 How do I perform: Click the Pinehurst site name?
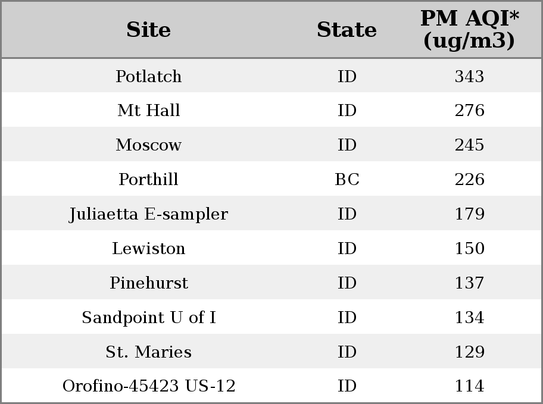point(149,283)
